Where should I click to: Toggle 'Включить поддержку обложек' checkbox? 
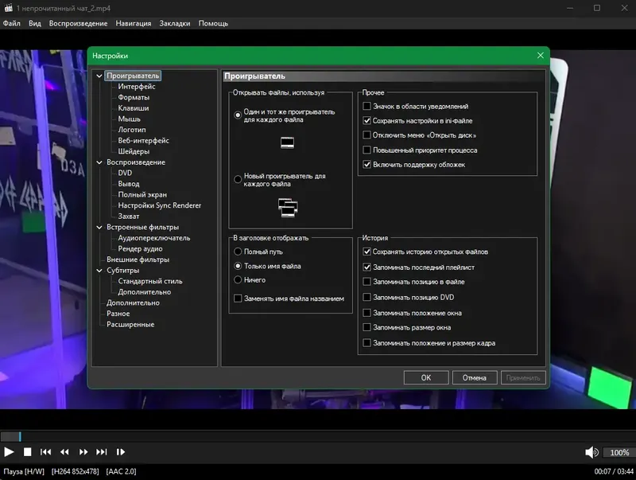click(x=366, y=165)
